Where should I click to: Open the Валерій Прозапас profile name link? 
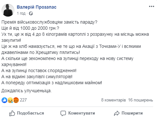point(37,7)
